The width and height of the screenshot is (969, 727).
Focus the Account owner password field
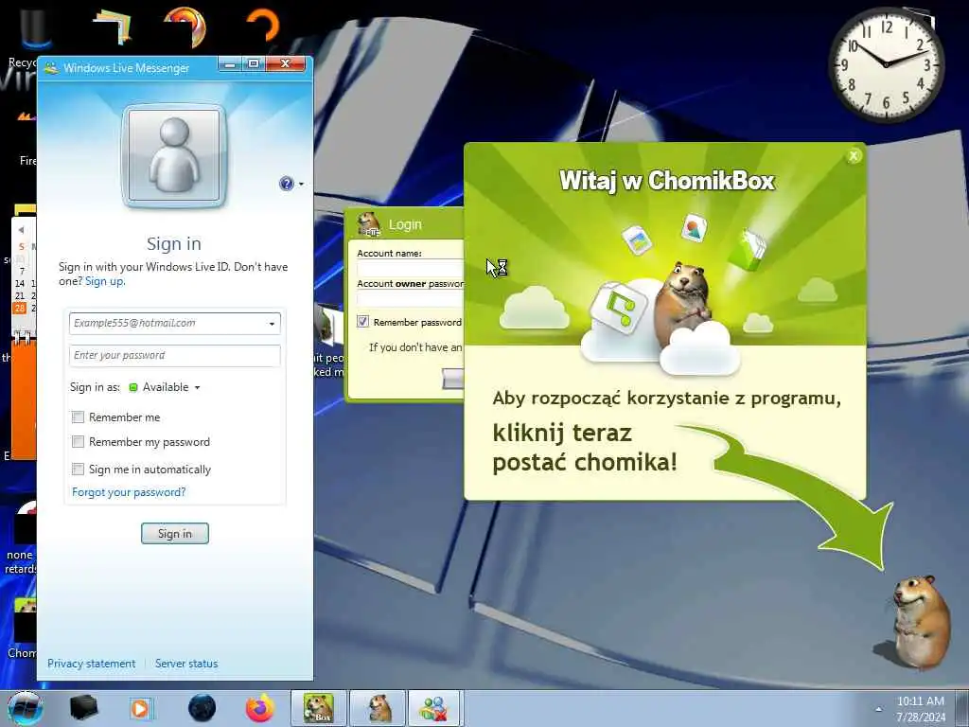click(x=411, y=298)
